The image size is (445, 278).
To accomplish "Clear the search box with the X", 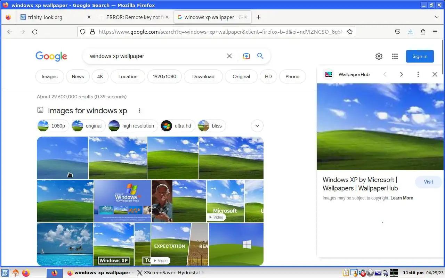I will (229, 56).
